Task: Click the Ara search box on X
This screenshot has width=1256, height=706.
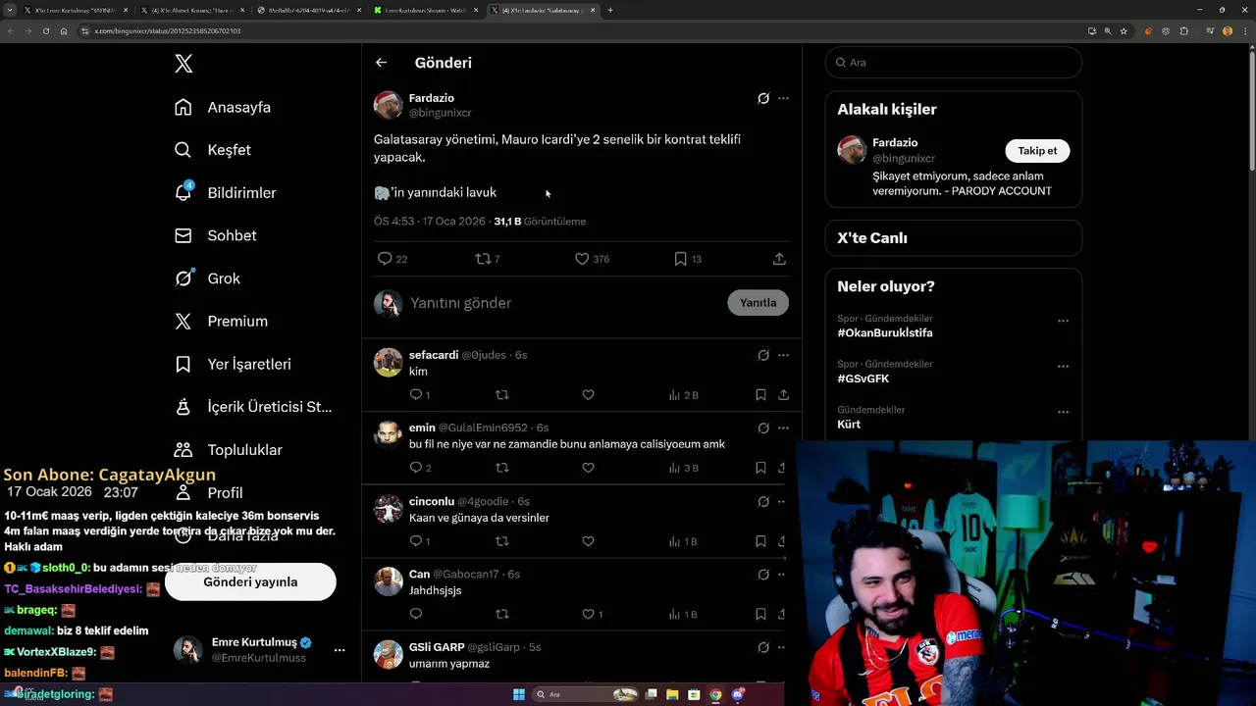Action: point(954,62)
